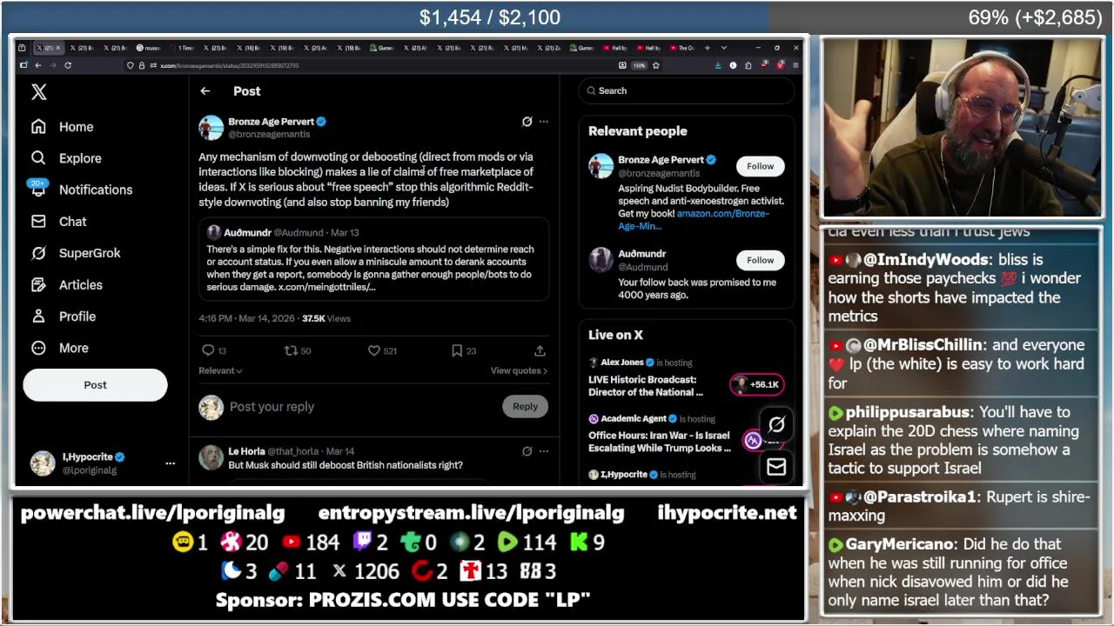Switch to the '1 Time' browser tab
Viewport: 1114px width, 626px height.
pyautogui.click(x=183, y=48)
